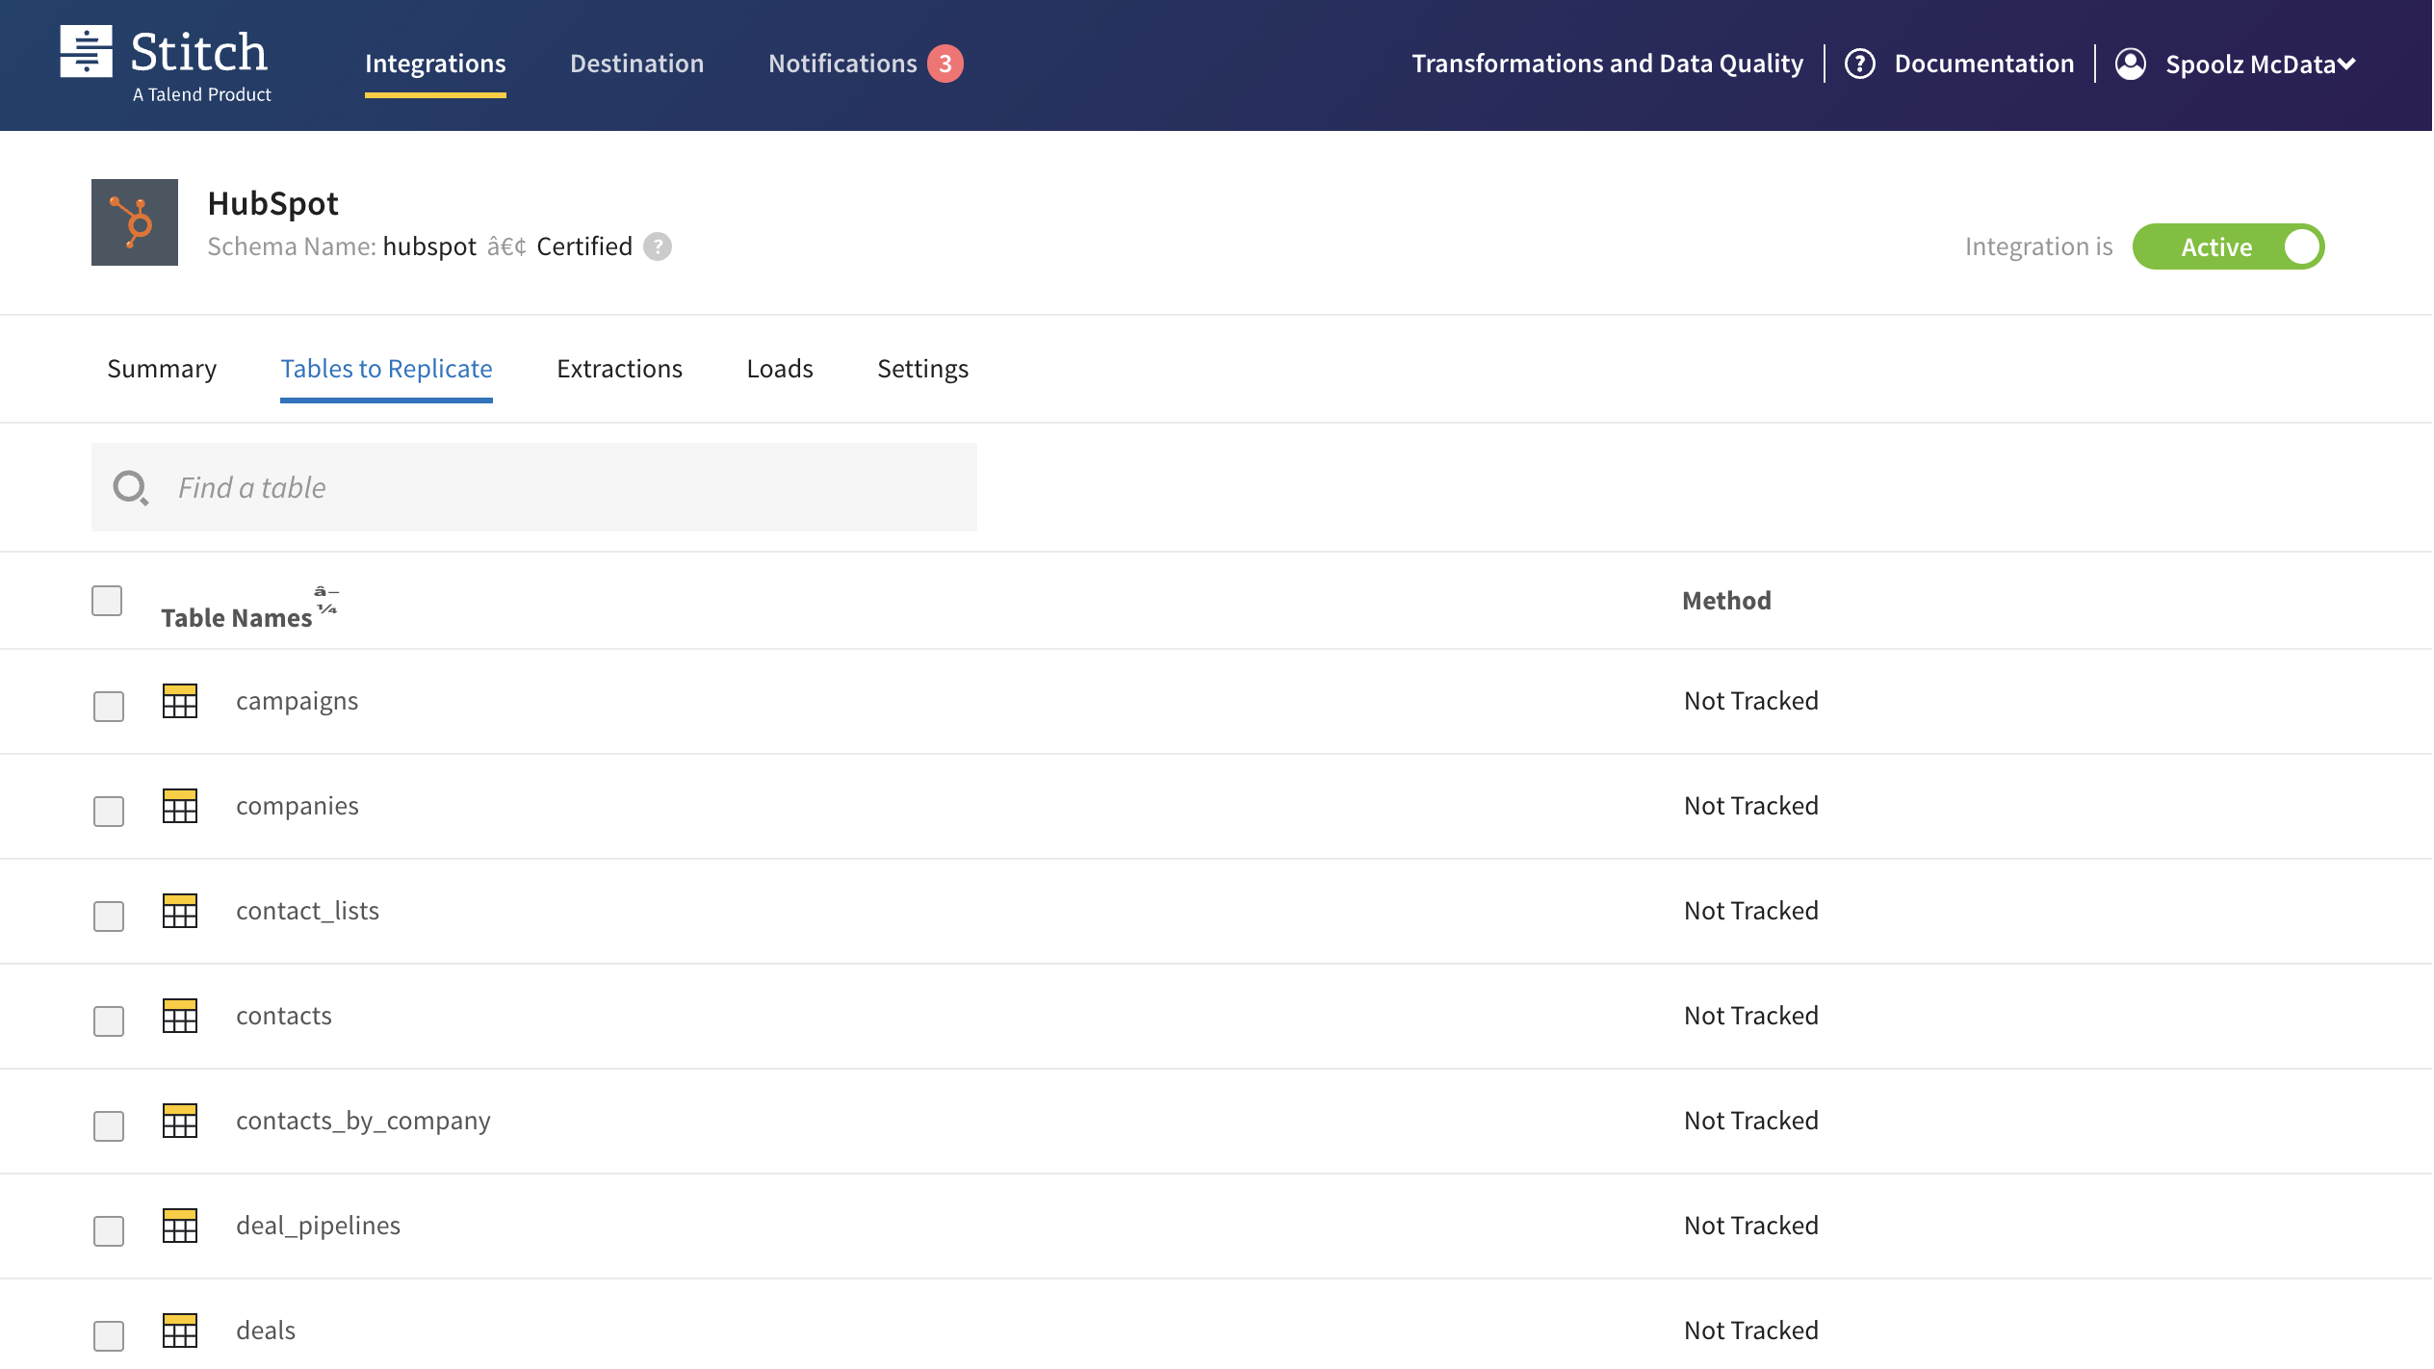This screenshot has width=2434, height=1369.
Task: Click the deals table icon
Action: pos(180,1330)
